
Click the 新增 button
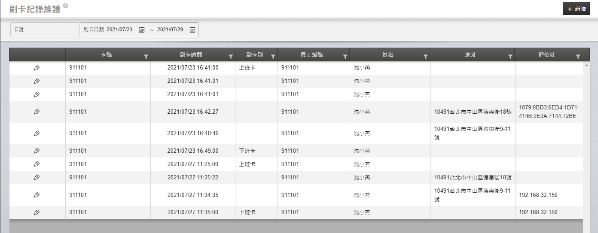click(x=576, y=9)
